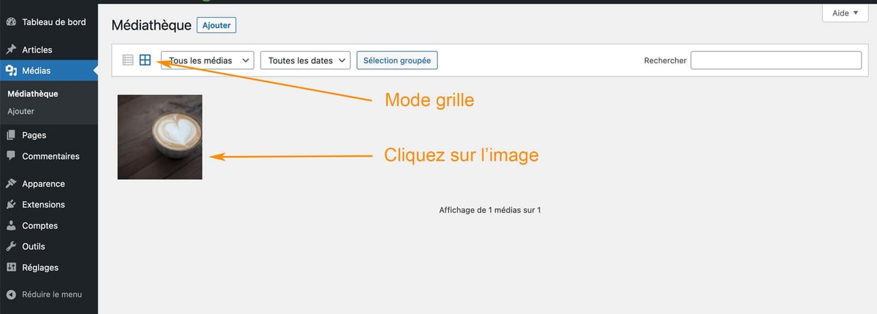Click the Extensions plug icon

tap(11, 204)
